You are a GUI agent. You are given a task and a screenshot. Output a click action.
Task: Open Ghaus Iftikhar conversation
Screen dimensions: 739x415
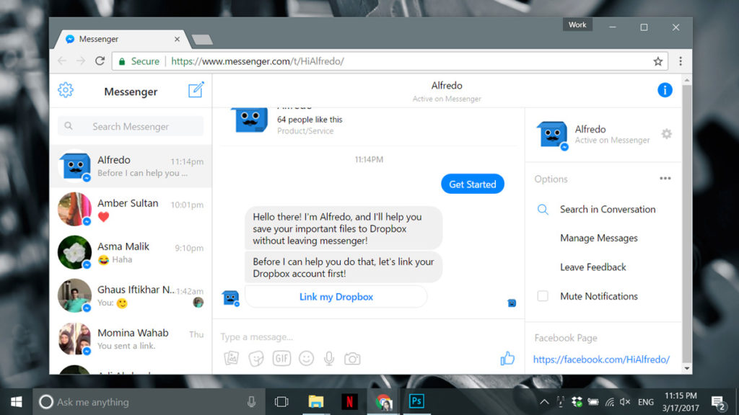pos(131,296)
